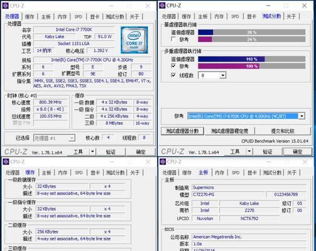Open SPD tab in processor window

tap(78, 16)
